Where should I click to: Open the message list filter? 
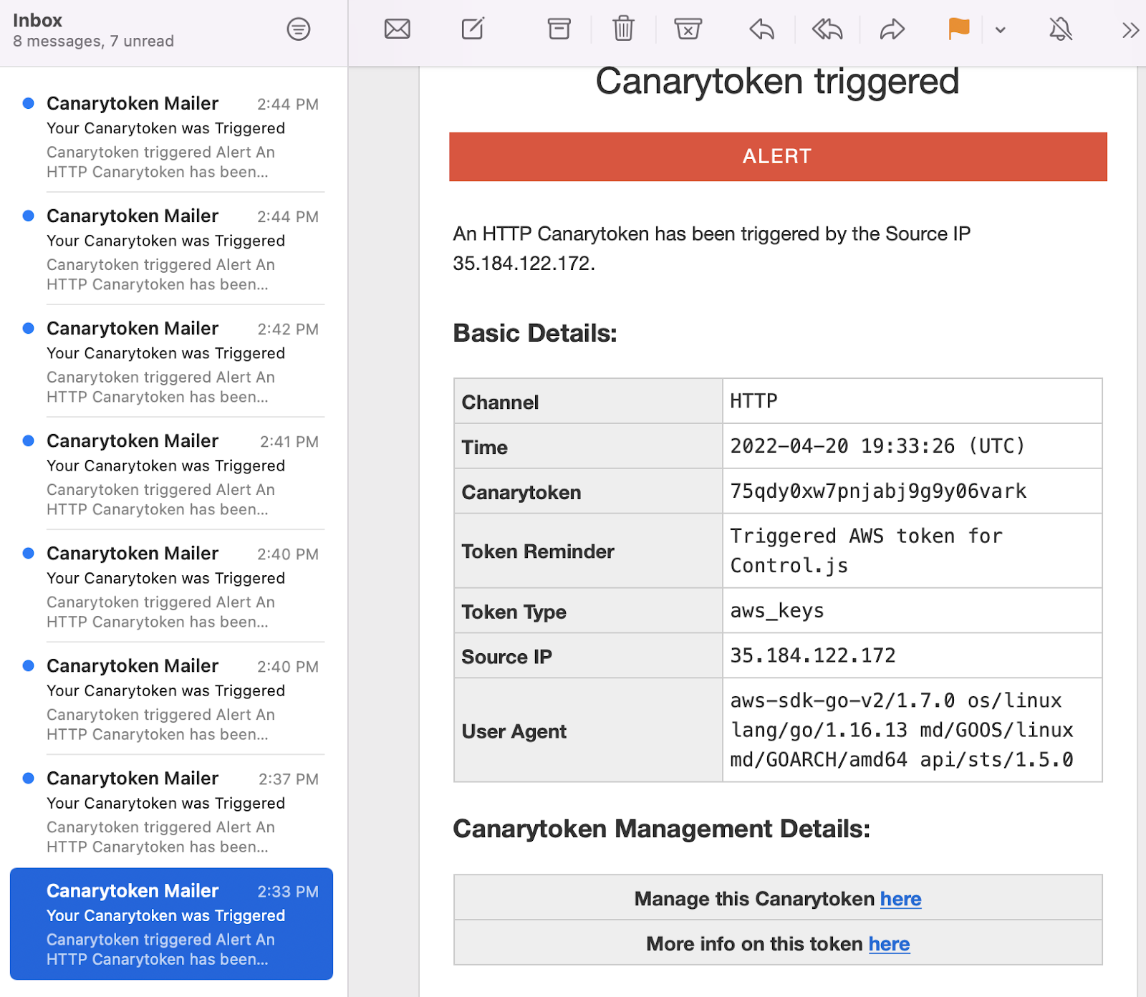[x=299, y=29]
